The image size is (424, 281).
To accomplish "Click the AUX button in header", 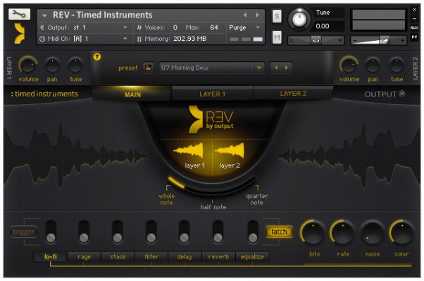I will (x=414, y=27).
